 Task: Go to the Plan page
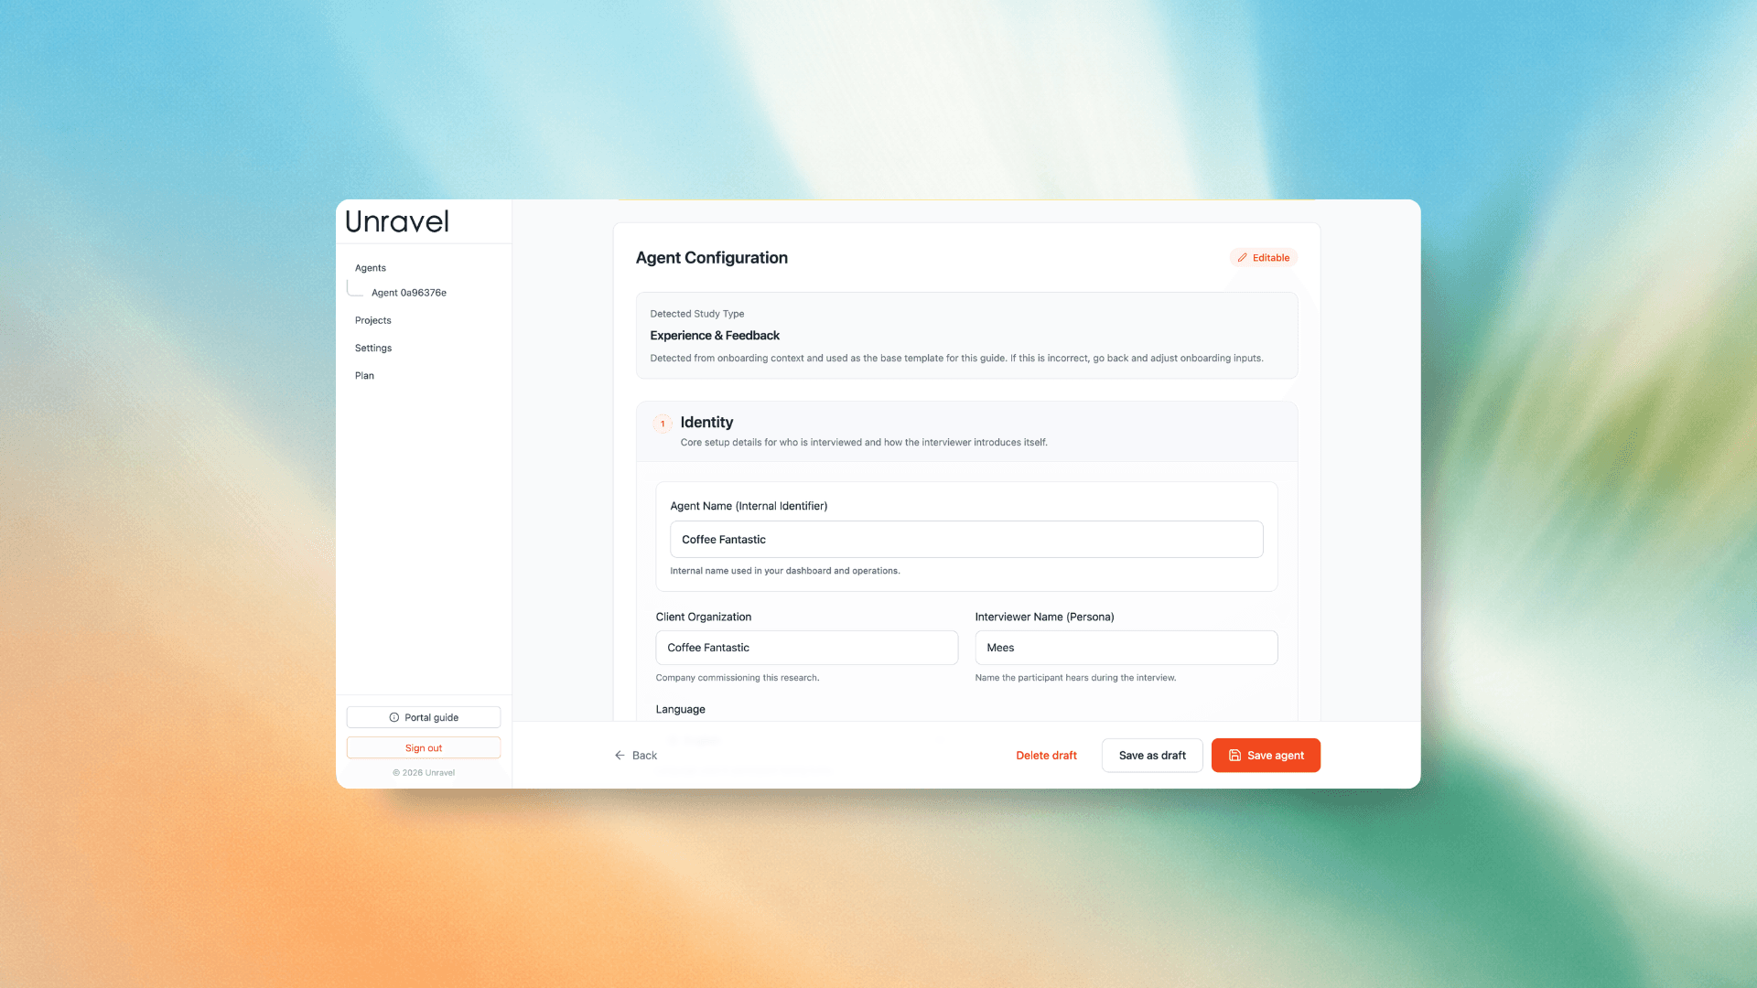pos(364,375)
